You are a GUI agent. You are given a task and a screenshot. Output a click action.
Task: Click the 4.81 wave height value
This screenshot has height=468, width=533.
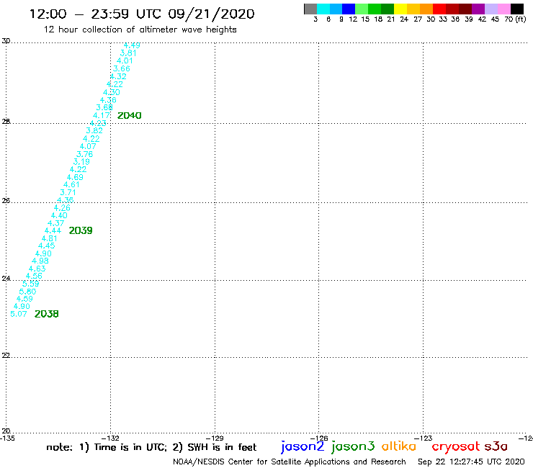[50, 238]
